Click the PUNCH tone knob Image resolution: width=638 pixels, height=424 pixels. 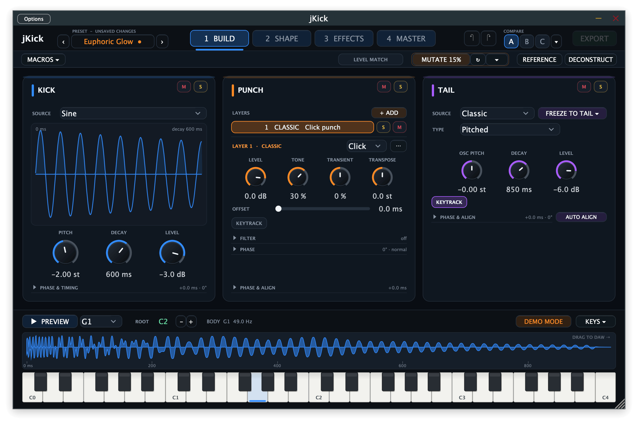(298, 177)
